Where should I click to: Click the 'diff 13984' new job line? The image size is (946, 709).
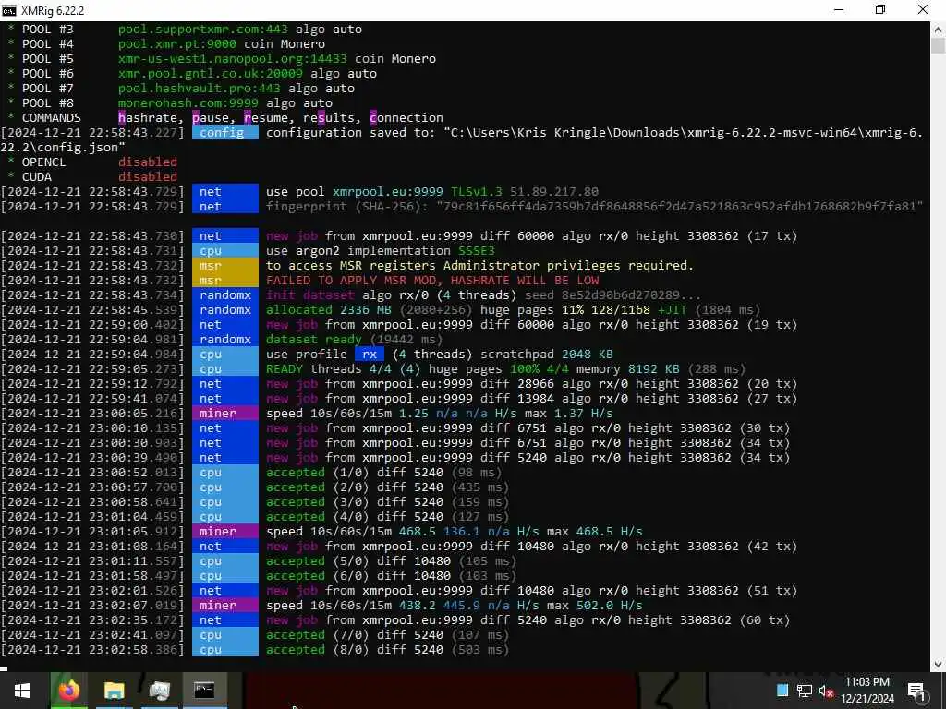pyautogui.click(x=531, y=399)
